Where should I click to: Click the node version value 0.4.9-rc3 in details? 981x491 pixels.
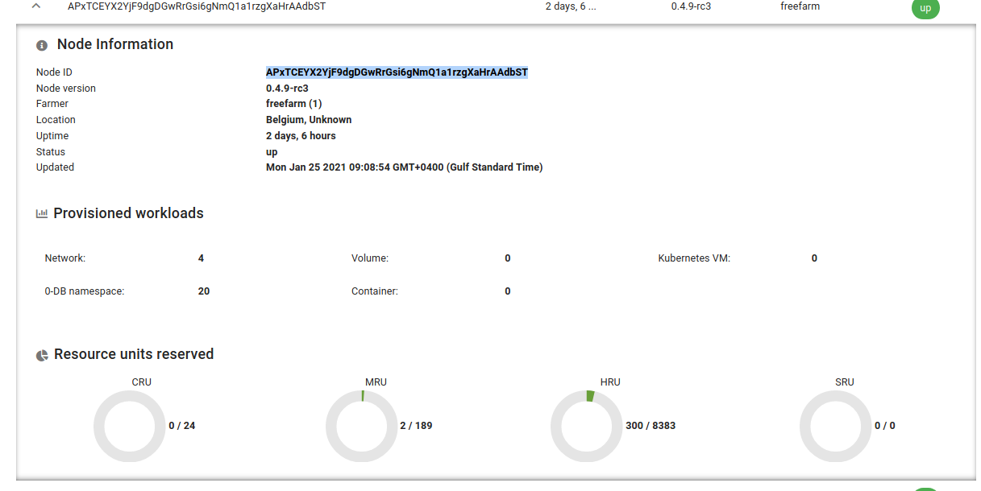point(287,89)
